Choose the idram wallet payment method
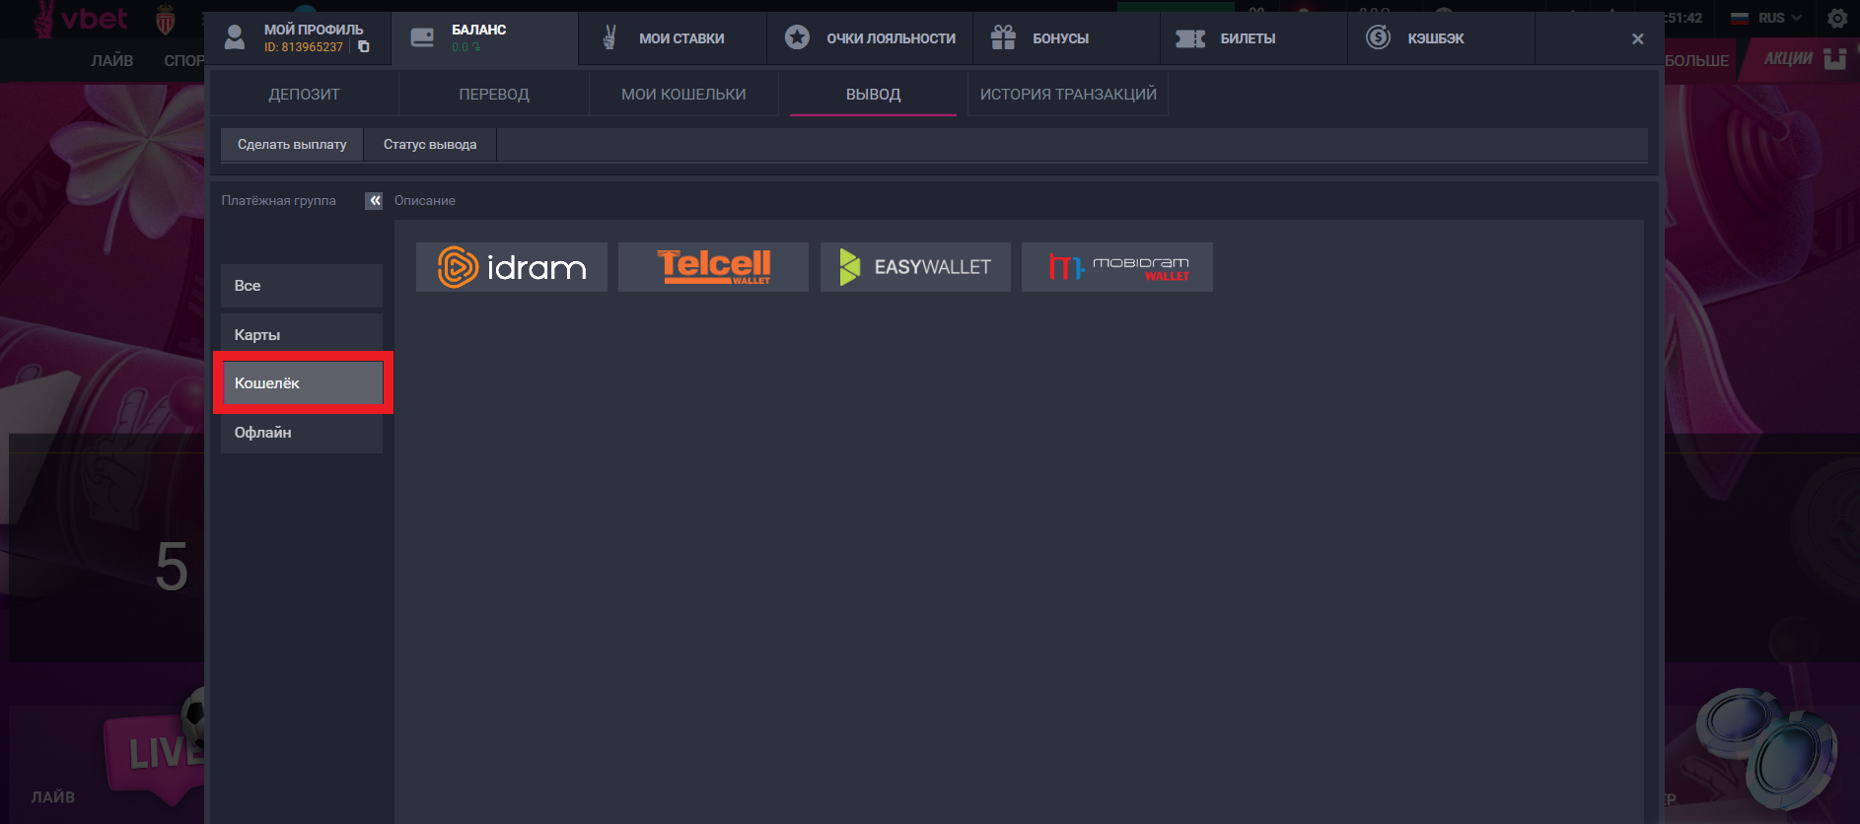The height and width of the screenshot is (824, 1860). point(512,267)
